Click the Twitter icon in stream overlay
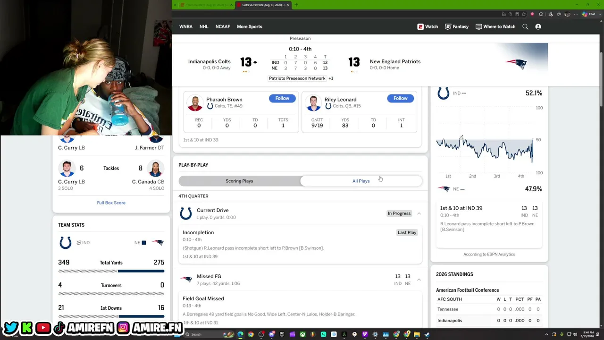 (x=11, y=327)
